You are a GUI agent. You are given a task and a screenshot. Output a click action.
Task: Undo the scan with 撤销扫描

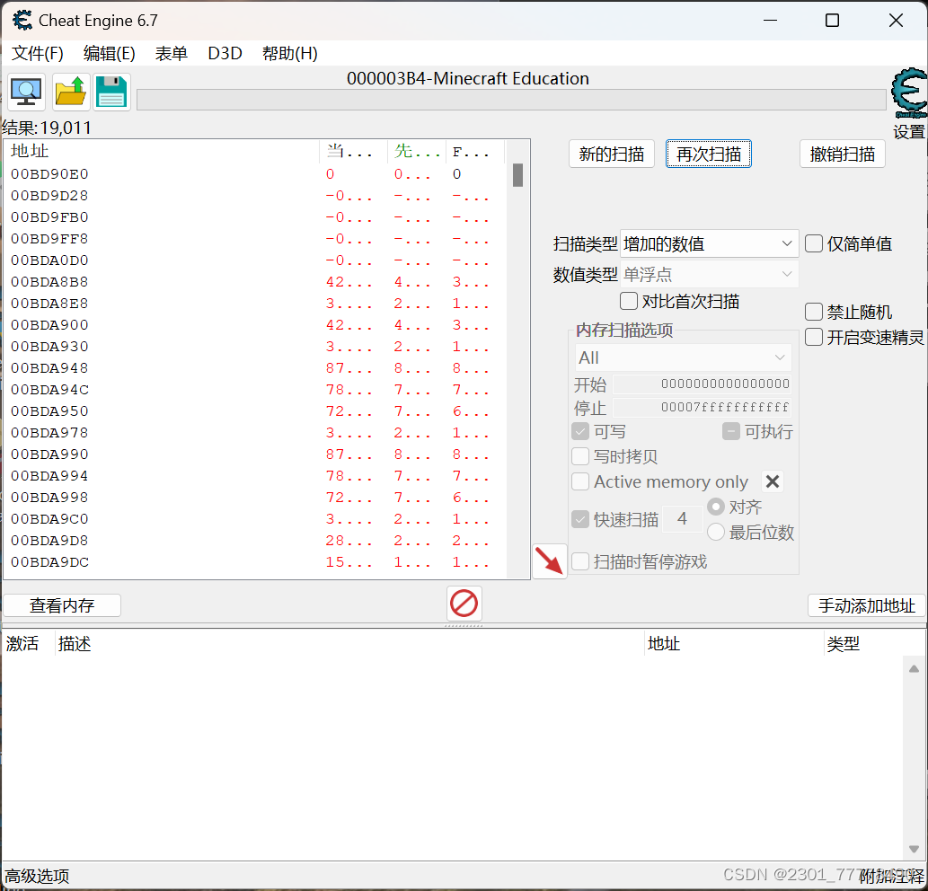click(842, 154)
